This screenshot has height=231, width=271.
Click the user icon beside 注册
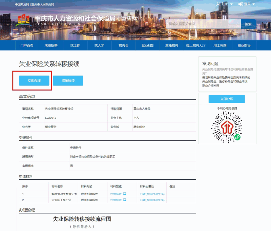coord(218,4)
